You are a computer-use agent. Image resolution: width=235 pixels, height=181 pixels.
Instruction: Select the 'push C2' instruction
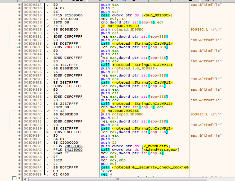coord(109,142)
